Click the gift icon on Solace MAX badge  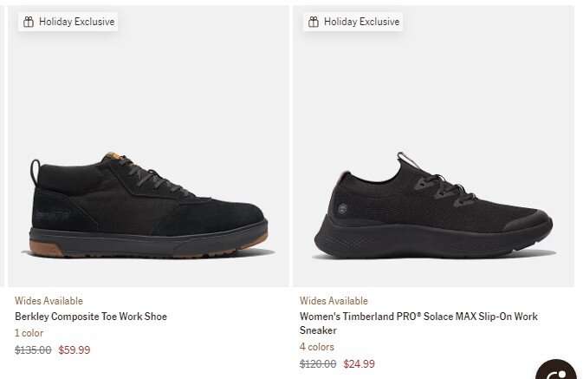tap(314, 22)
